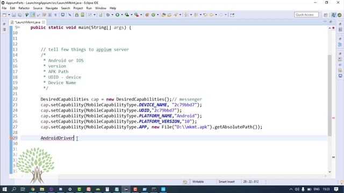Open the Windows Start menu
The image size is (344, 193).
tap(4, 189)
